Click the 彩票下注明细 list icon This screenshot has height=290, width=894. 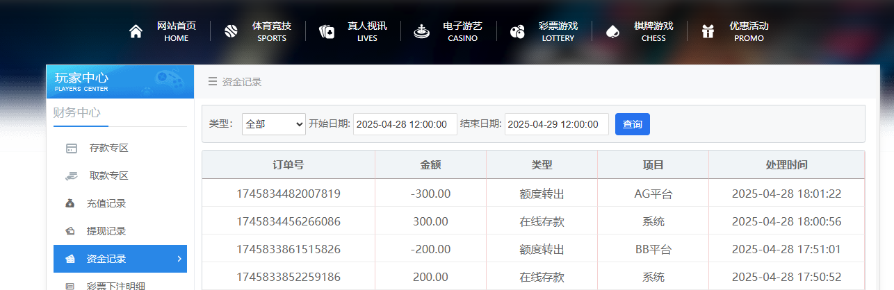(x=70, y=286)
